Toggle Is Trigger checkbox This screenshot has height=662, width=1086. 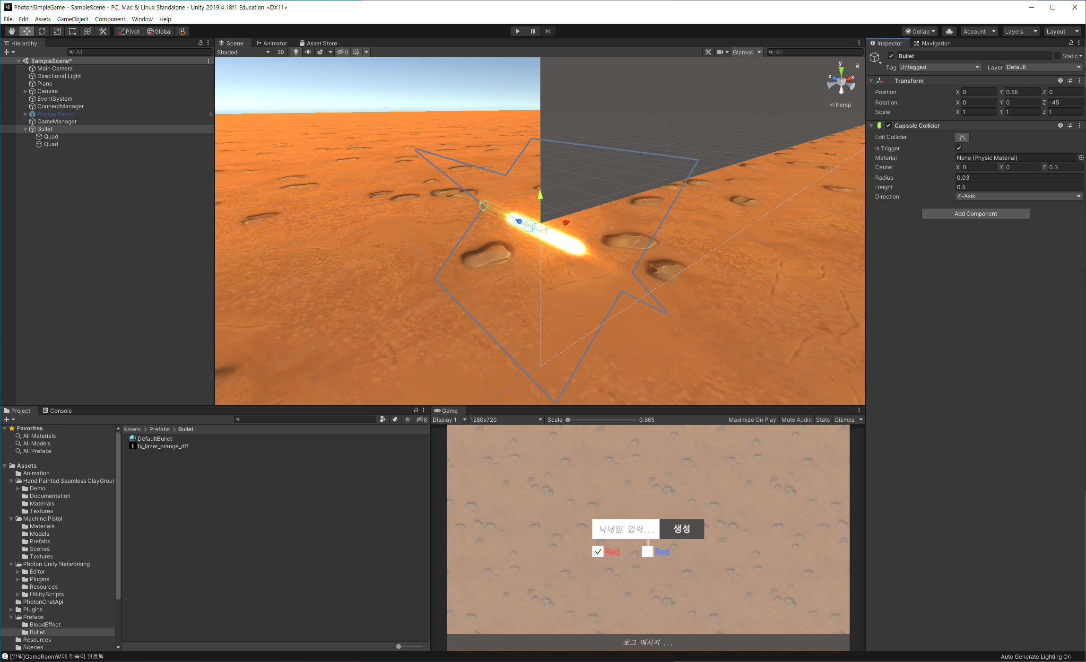point(959,148)
